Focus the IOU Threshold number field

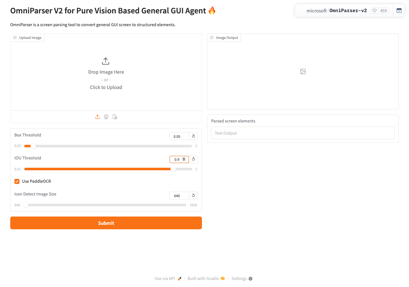click(179, 159)
